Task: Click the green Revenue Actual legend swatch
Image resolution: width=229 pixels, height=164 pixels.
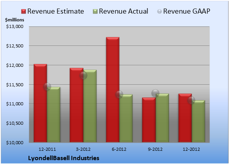Action: [95, 11]
